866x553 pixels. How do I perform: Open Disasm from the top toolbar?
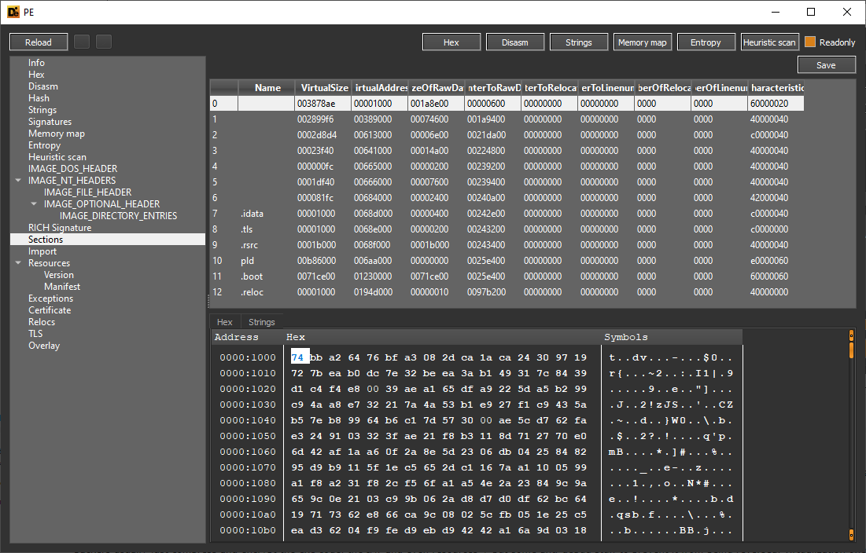pyautogui.click(x=515, y=42)
